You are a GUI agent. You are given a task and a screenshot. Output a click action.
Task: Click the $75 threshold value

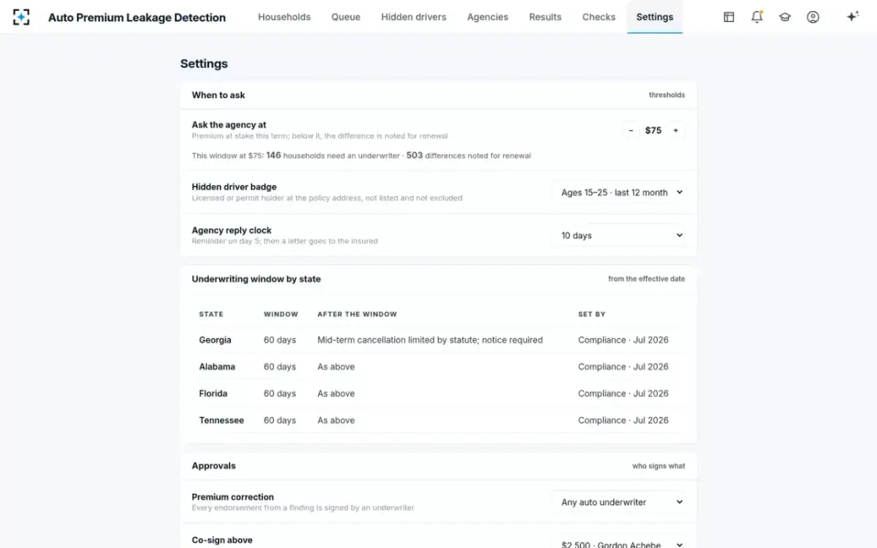pyautogui.click(x=653, y=130)
